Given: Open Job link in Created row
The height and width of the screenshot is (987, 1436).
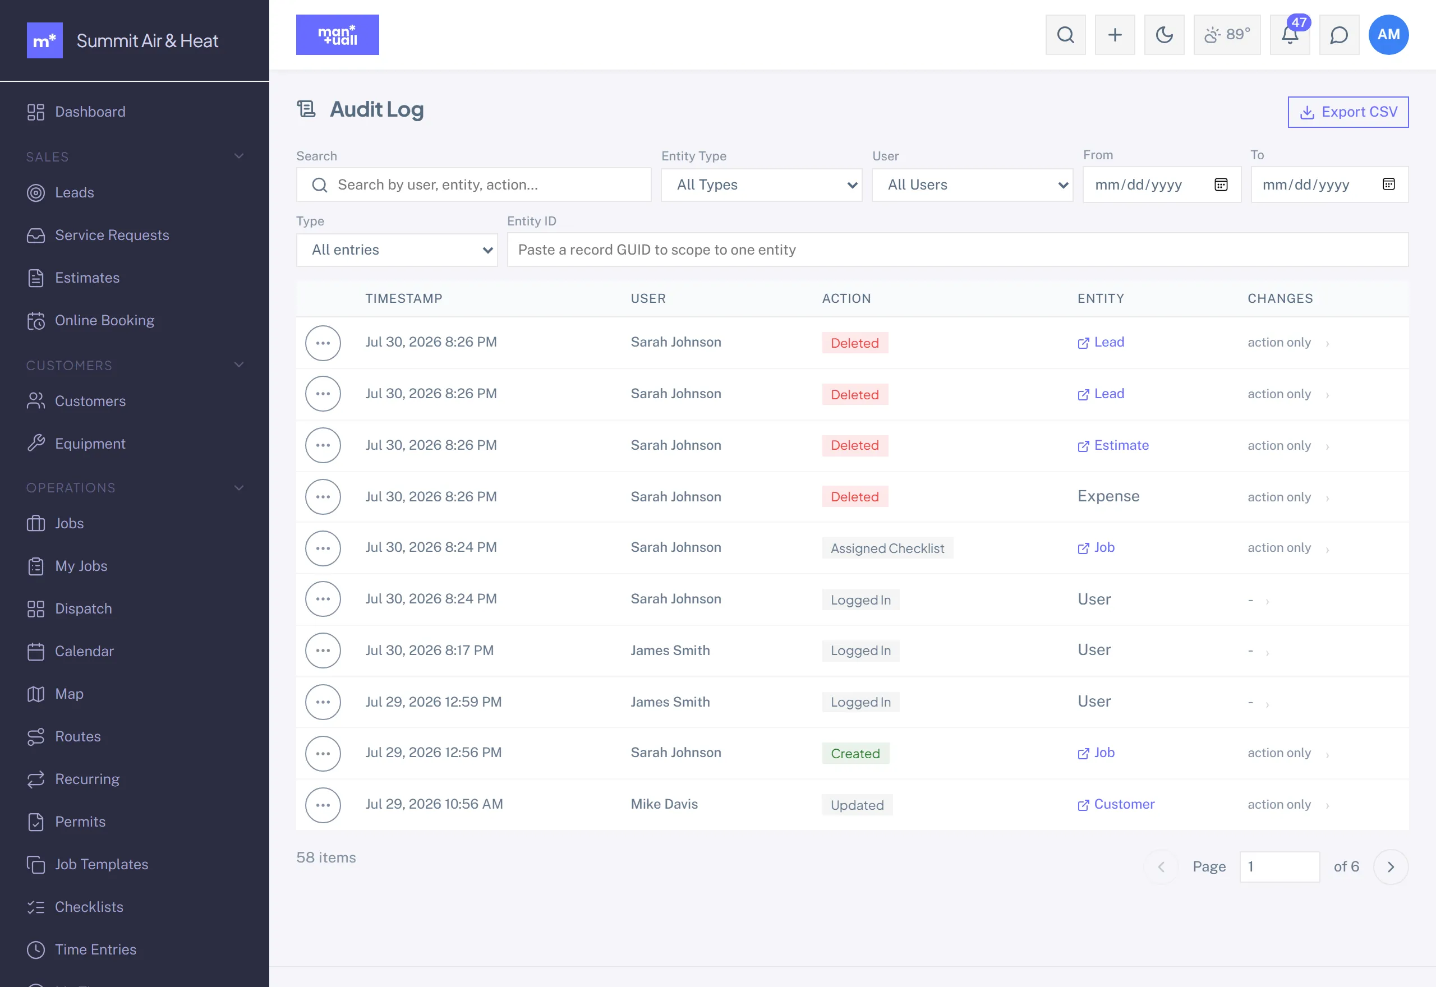Looking at the screenshot, I should click(x=1096, y=753).
